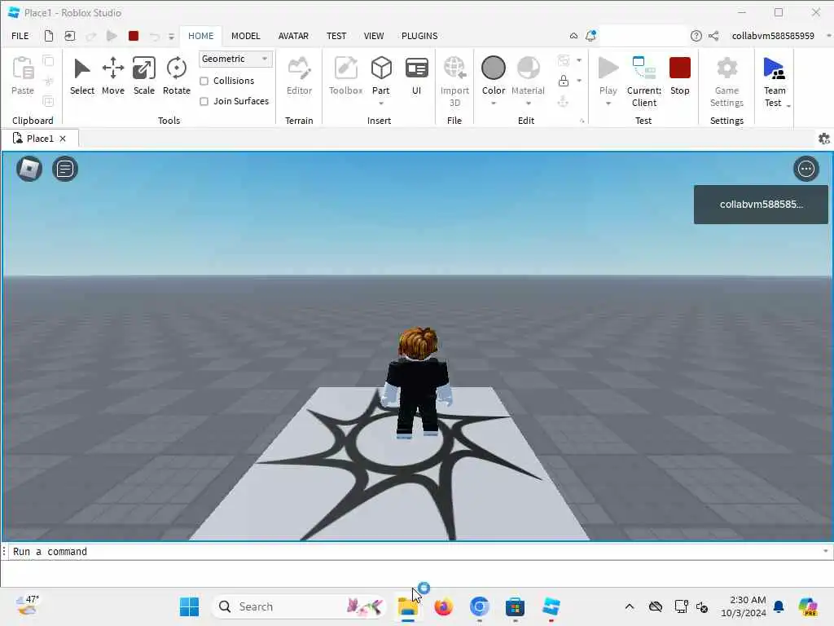
Task: Select the Select tool
Action: pyautogui.click(x=82, y=76)
